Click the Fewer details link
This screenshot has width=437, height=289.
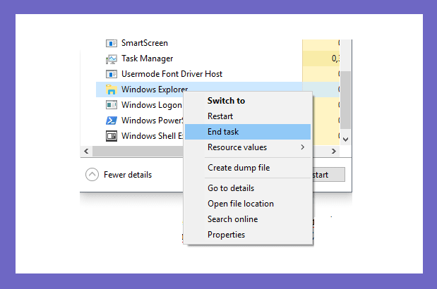click(x=128, y=175)
